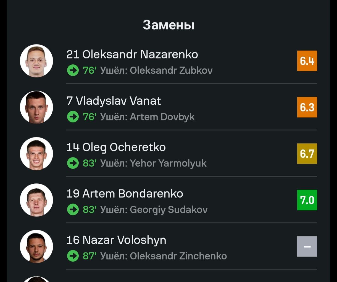Open Oleg Ocheretko's player photo
Screen dimensions: 337x282
click(x=36, y=154)
